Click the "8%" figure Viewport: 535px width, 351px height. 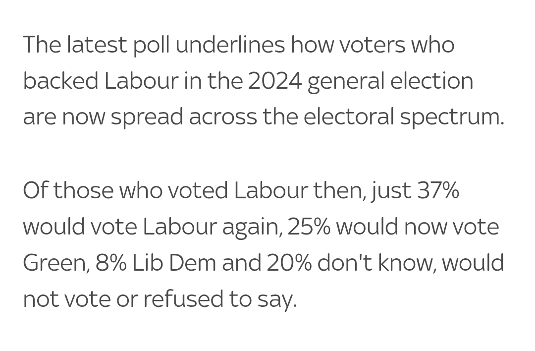point(111,263)
